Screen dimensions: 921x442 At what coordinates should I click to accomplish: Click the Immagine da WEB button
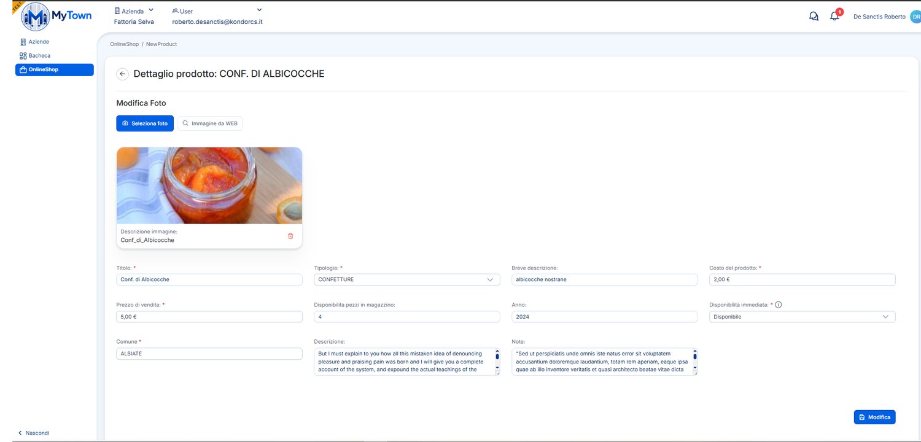click(210, 123)
